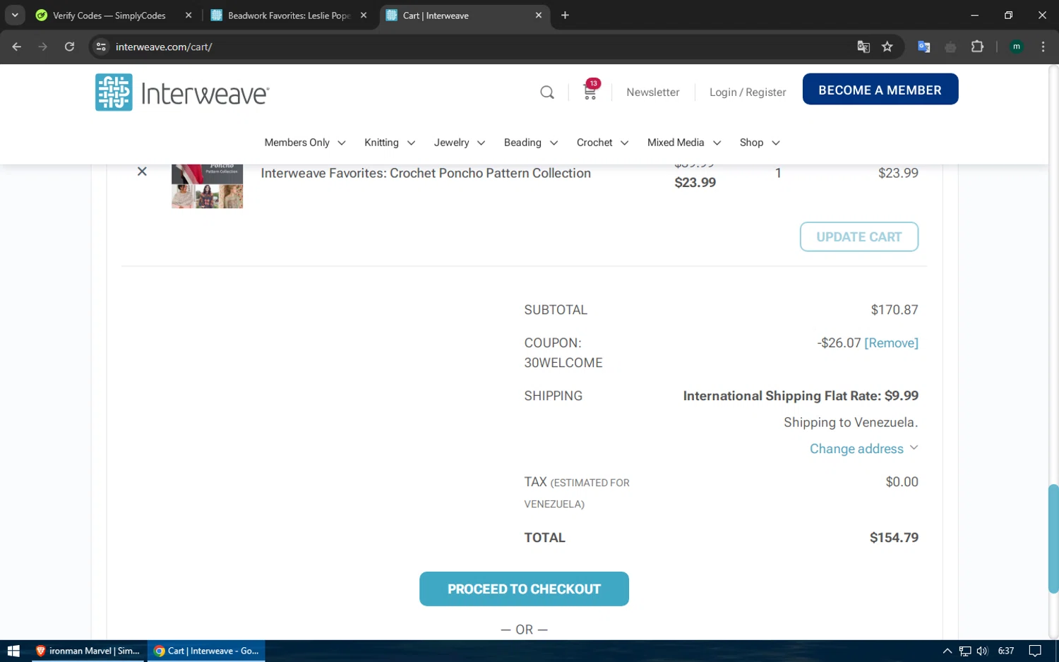Viewport: 1059px width, 662px height.
Task: Expand the Jewelry menu
Action: pyautogui.click(x=460, y=143)
